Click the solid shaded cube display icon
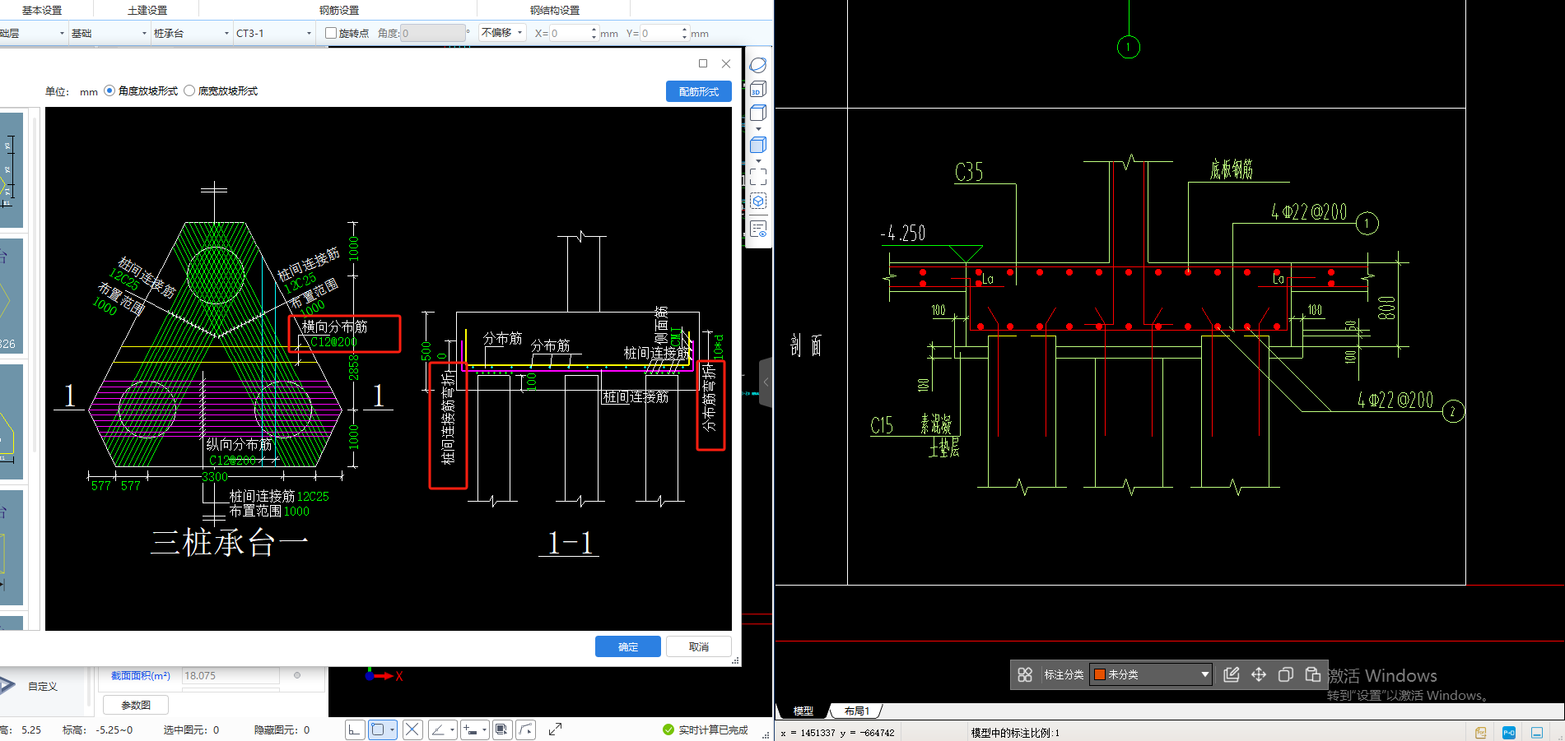 [x=758, y=145]
